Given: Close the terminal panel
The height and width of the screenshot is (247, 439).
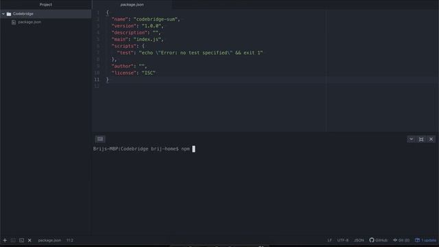Looking at the screenshot, I should tap(431, 139).
